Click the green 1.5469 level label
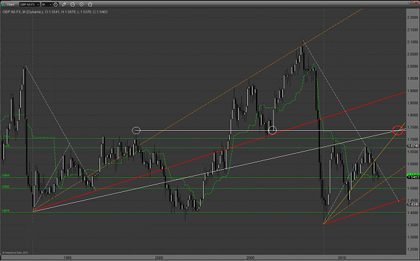Viewport: 420px width, 261px height. (5, 176)
